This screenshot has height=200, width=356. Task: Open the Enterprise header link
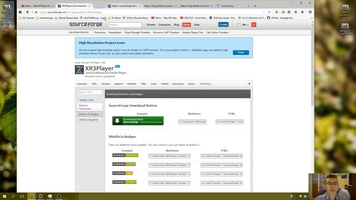click(x=165, y=24)
